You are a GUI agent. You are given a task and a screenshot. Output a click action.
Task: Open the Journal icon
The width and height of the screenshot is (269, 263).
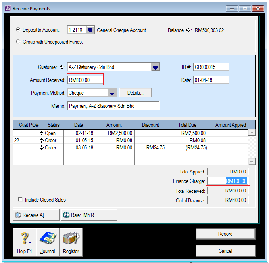pos(48,242)
